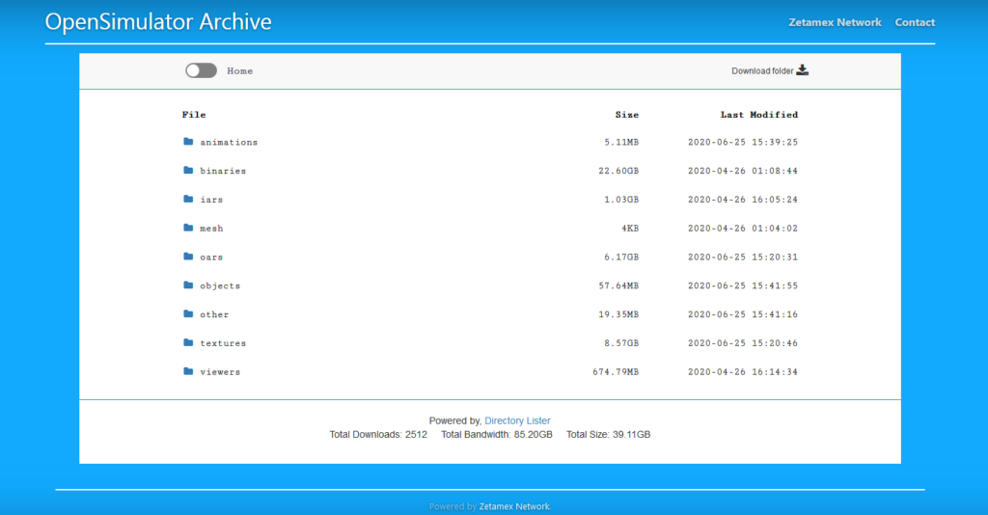This screenshot has height=515, width=988.
Task: Click the Total Downloads: 2512 text
Action: (378, 434)
